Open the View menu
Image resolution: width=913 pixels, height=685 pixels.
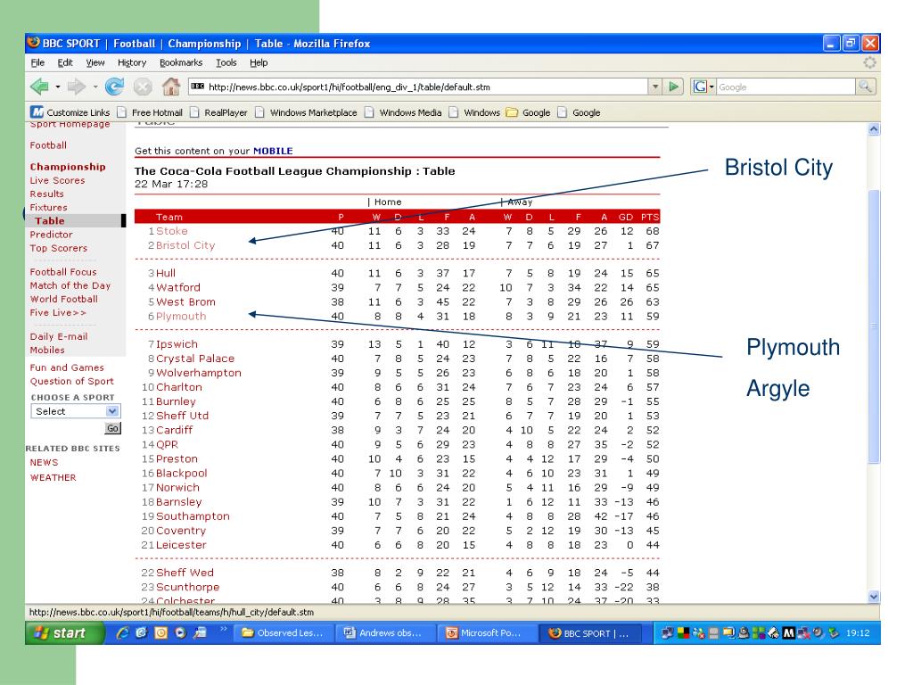click(95, 62)
